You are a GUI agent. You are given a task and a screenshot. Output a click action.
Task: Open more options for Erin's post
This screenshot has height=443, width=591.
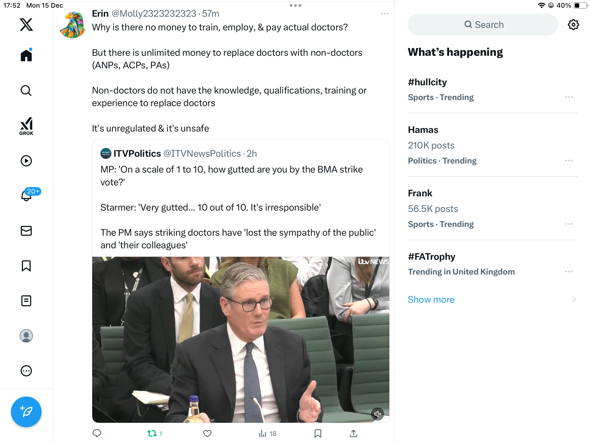[384, 14]
